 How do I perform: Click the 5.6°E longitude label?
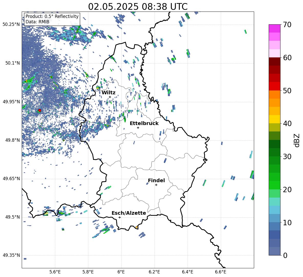[x=55, y=272]
